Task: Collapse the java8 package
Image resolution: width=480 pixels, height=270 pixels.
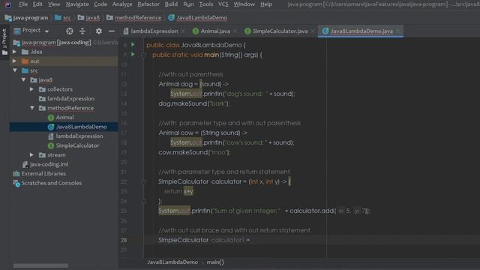Action: [23, 80]
